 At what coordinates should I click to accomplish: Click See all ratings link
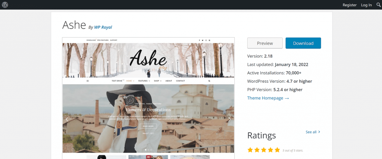point(313,132)
